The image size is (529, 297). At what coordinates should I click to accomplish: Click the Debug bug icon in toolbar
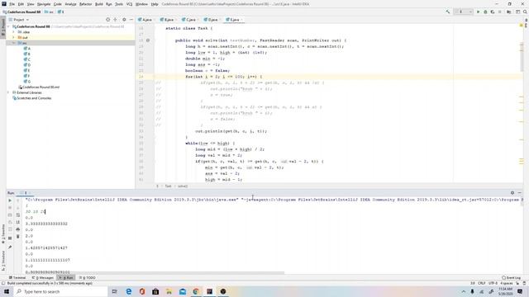point(485,12)
